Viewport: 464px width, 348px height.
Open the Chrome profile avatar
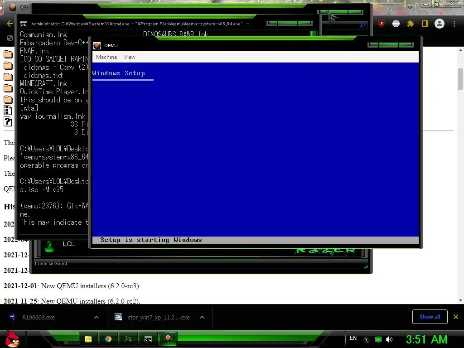[440, 24]
